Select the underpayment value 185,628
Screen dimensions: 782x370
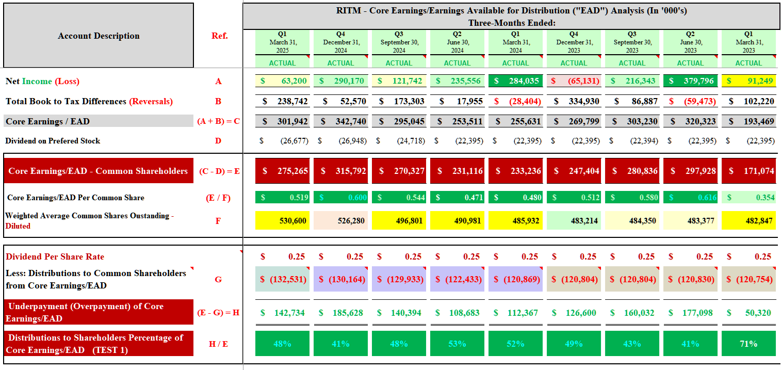pos(341,313)
